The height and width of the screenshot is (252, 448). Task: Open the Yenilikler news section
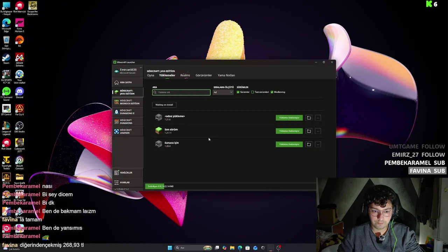(x=128, y=173)
